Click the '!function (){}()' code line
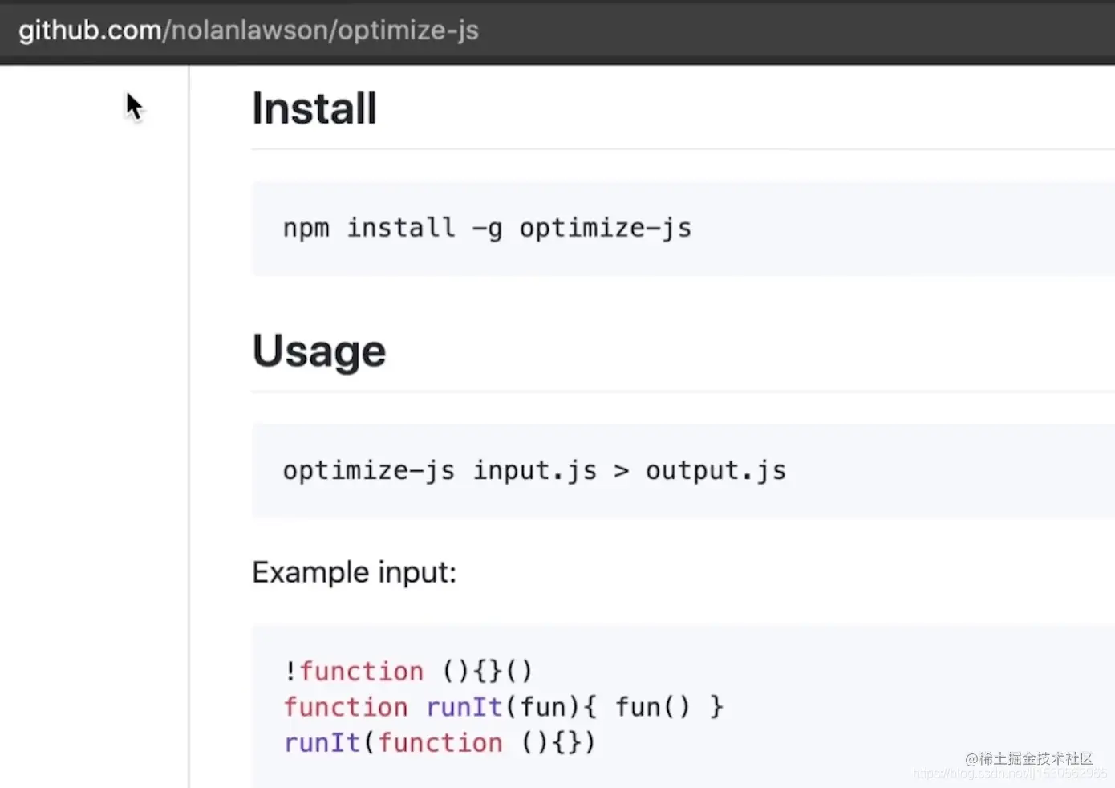1115x788 pixels. pos(407,671)
